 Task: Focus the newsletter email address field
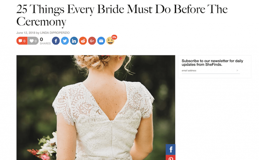(208, 70)
